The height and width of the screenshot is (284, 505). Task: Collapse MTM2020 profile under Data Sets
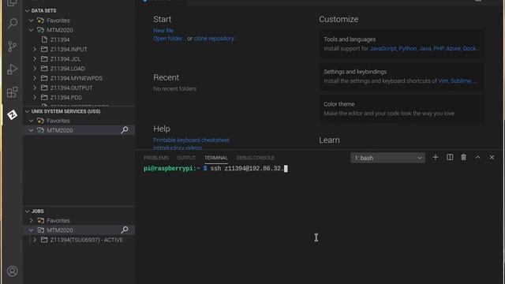31,30
